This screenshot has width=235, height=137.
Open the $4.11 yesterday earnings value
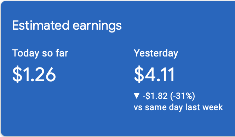click(154, 74)
